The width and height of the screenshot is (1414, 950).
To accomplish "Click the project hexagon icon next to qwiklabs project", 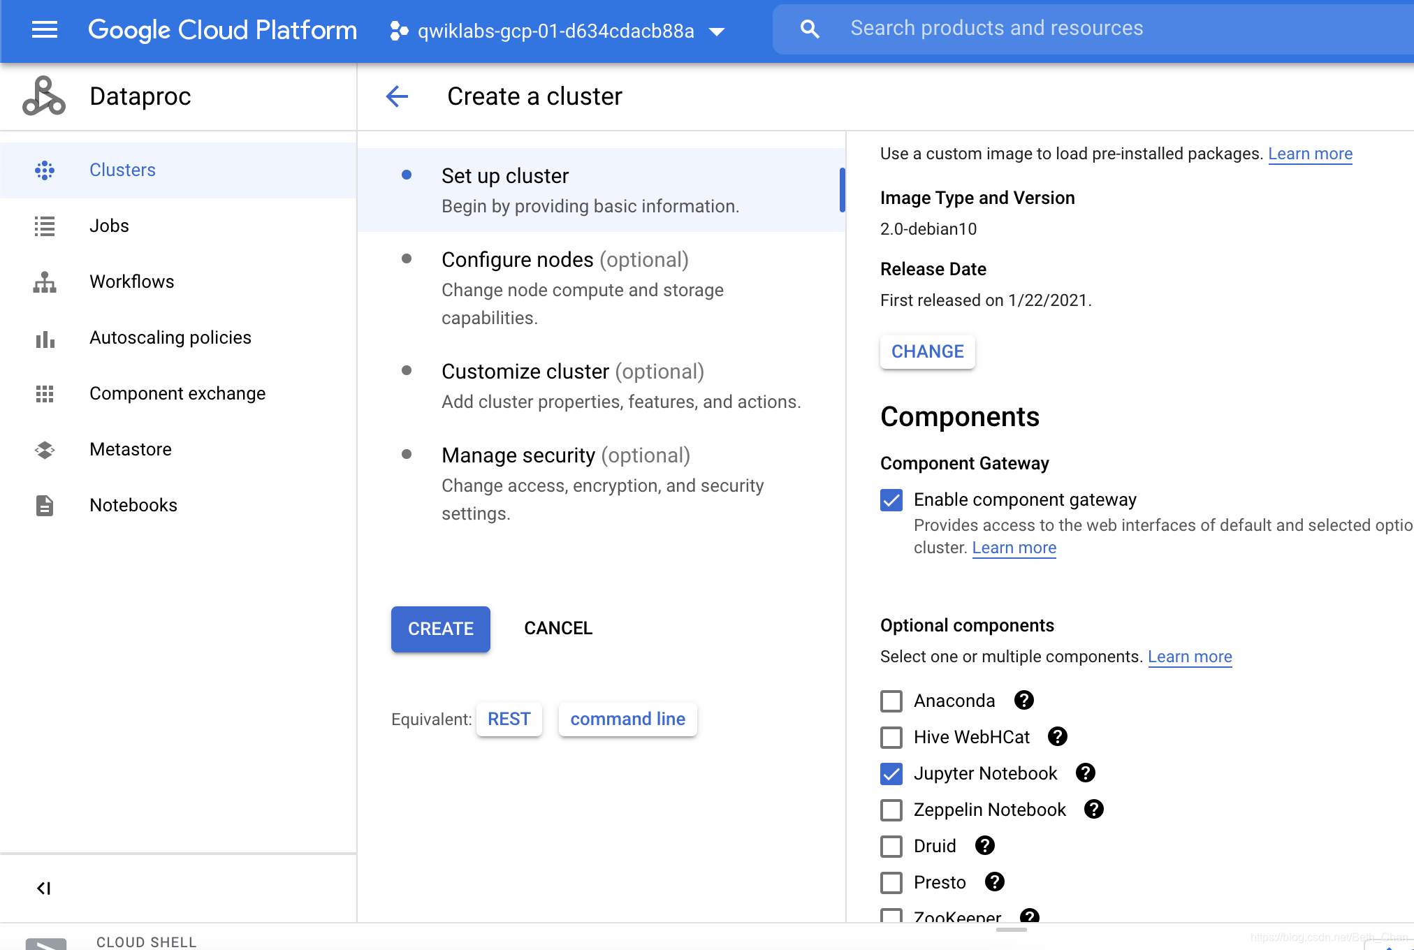I will pyautogui.click(x=399, y=31).
